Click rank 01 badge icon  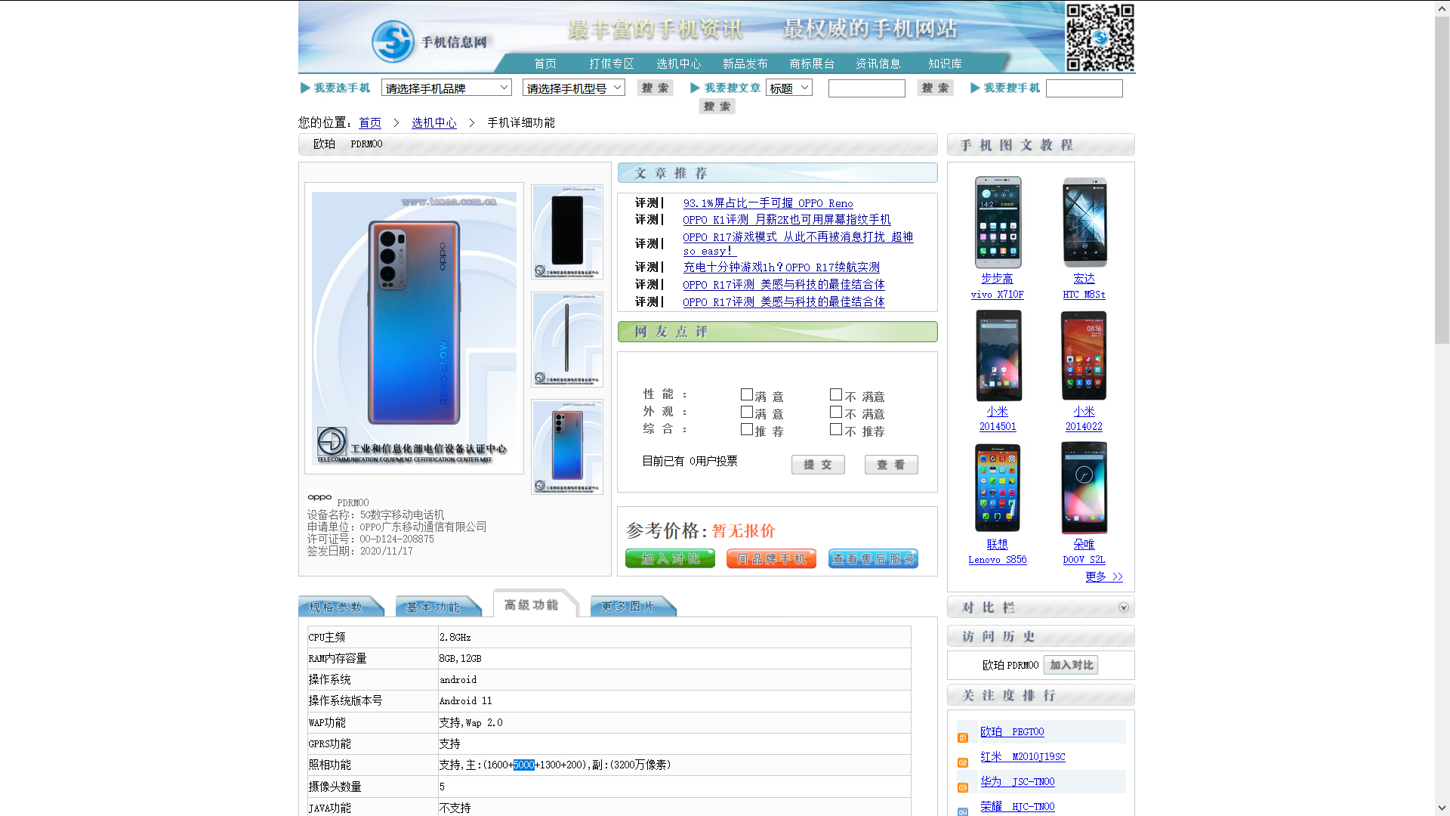tap(963, 737)
